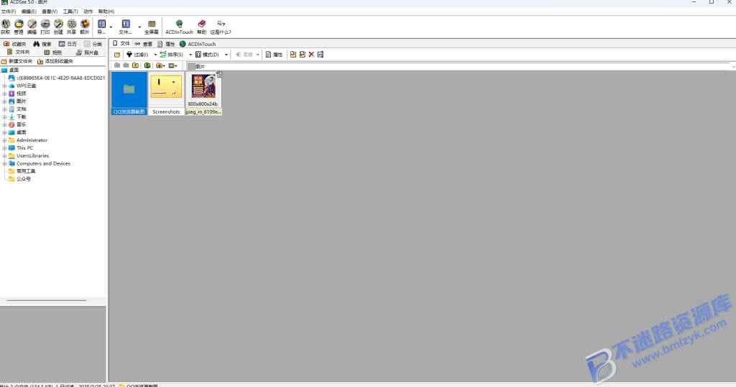
Task: Select 公众号 folder in the tree
Action: [24, 179]
